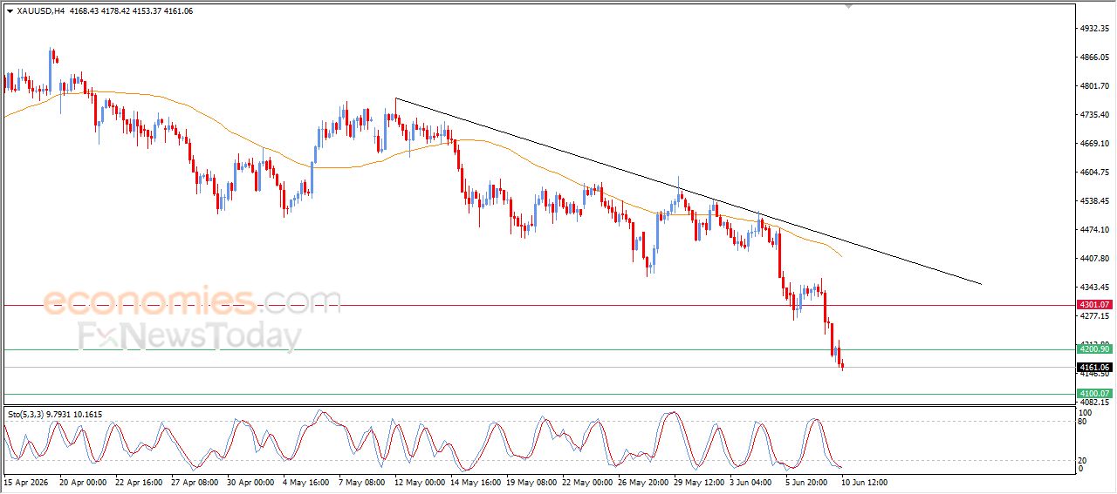
Task: Click the 4932.95 price scale value
Action: (1095, 29)
